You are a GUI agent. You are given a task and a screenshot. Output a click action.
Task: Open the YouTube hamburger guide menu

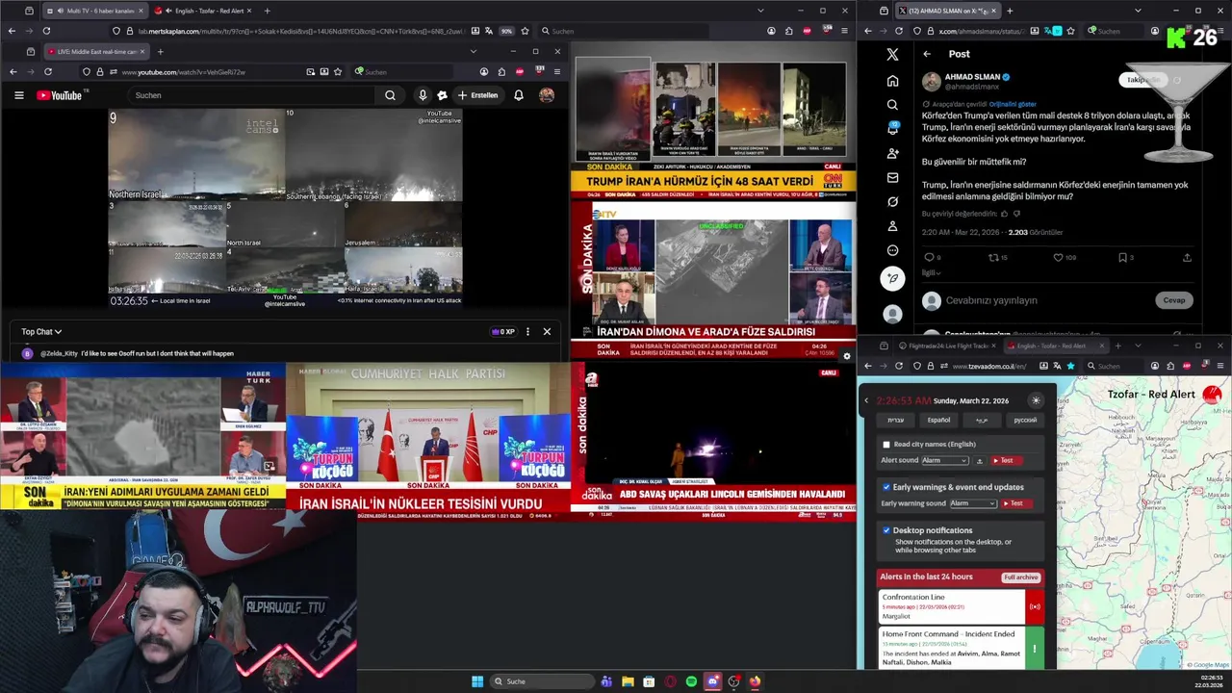[18, 95]
